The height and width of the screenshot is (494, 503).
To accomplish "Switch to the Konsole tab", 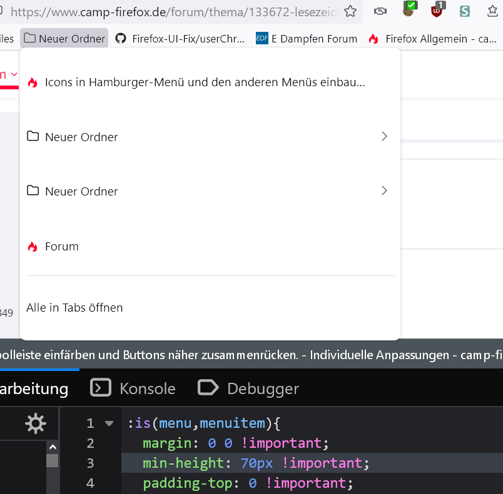I will (x=133, y=388).
